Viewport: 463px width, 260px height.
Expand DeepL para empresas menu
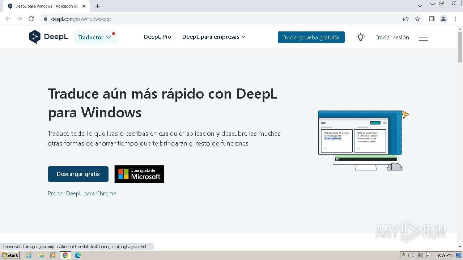(x=214, y=37)
